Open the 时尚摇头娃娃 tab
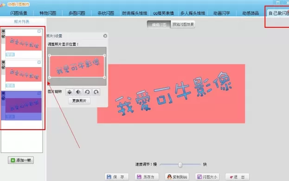Viewport: 289px width, 181px height. tap(135, 13)
